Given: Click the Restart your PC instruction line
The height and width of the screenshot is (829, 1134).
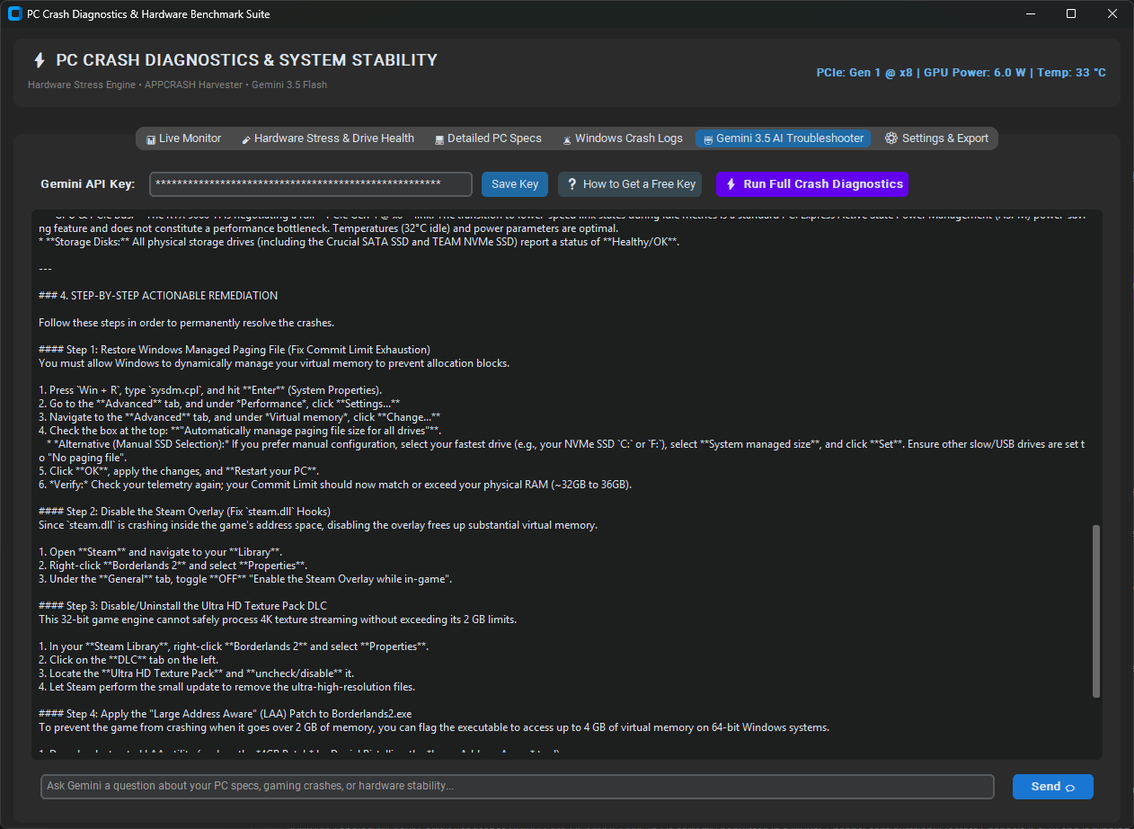Looking at the screenshot, I should (x=179, y=471).
